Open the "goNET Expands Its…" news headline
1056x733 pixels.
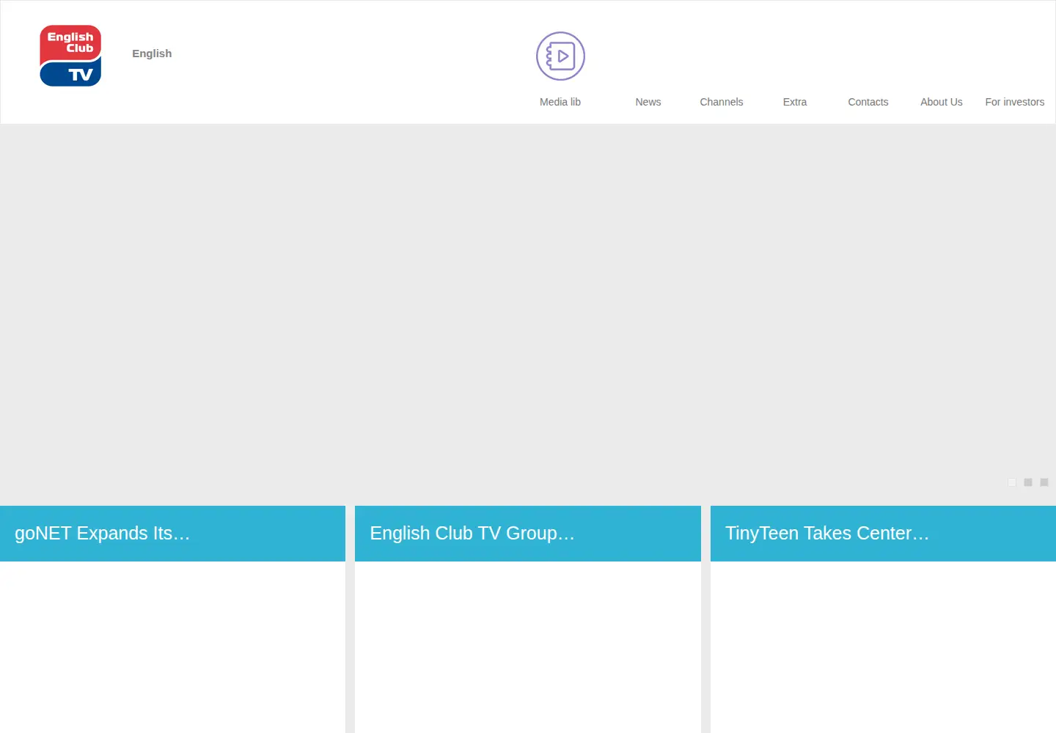(x=102, y=533)
